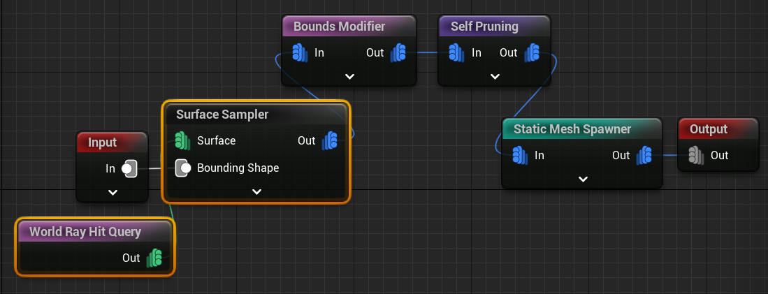Click the Bounding Shape input pin
The image size is (768, 294).
183,168
